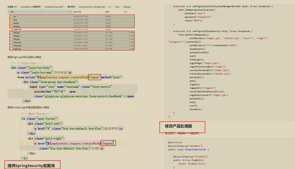
Task: Click the code line public class ProductController
Action: 189,150
